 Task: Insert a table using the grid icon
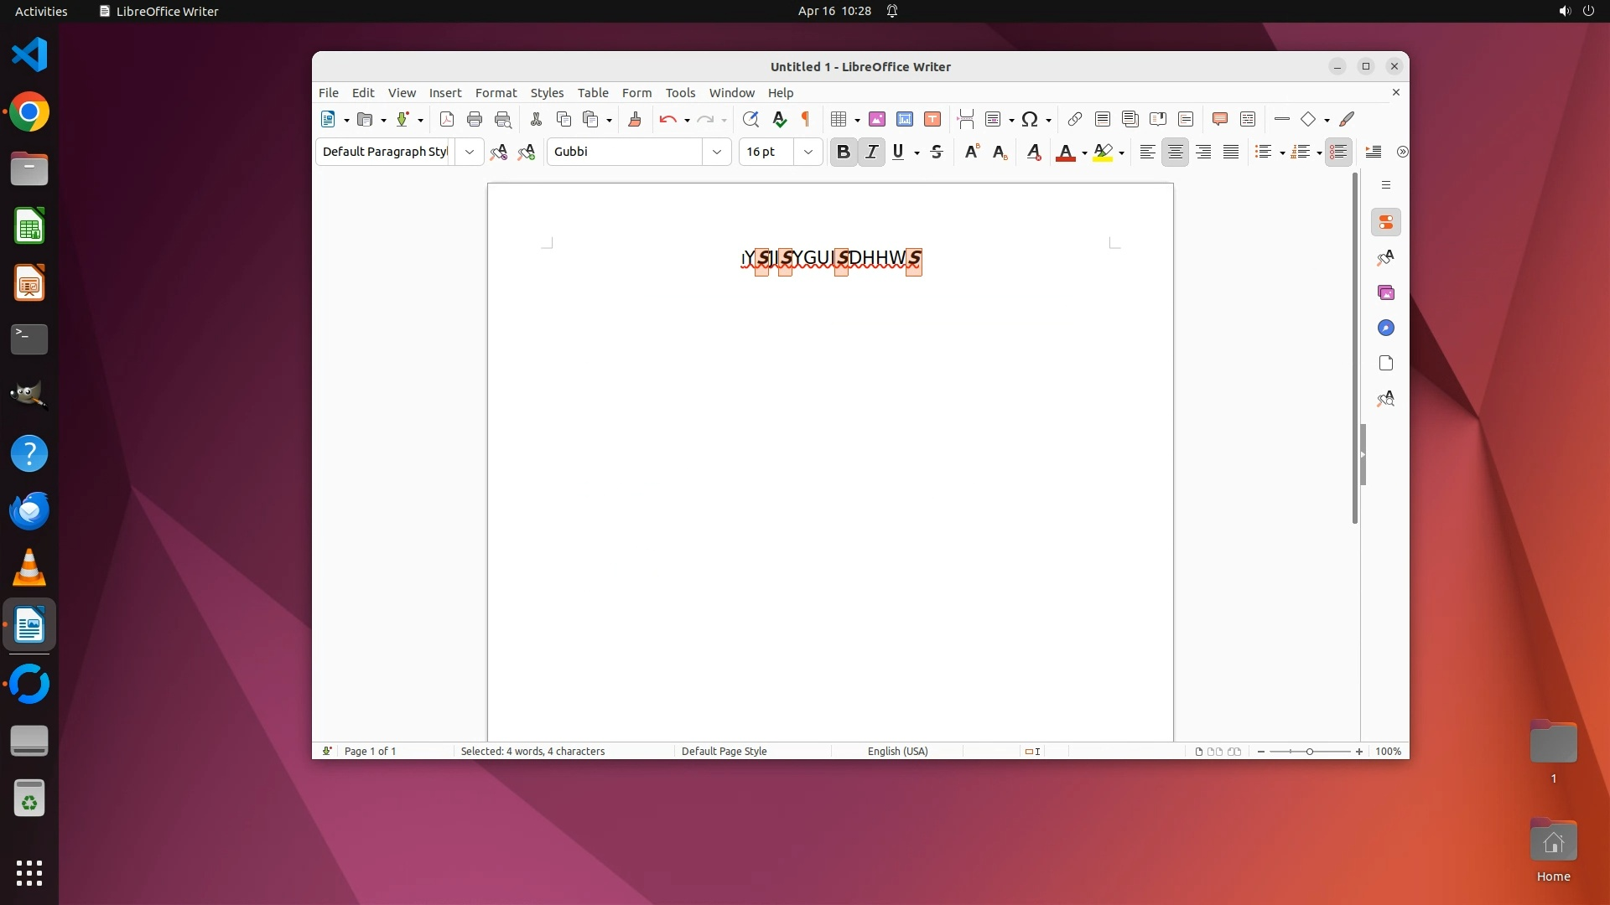838,119
